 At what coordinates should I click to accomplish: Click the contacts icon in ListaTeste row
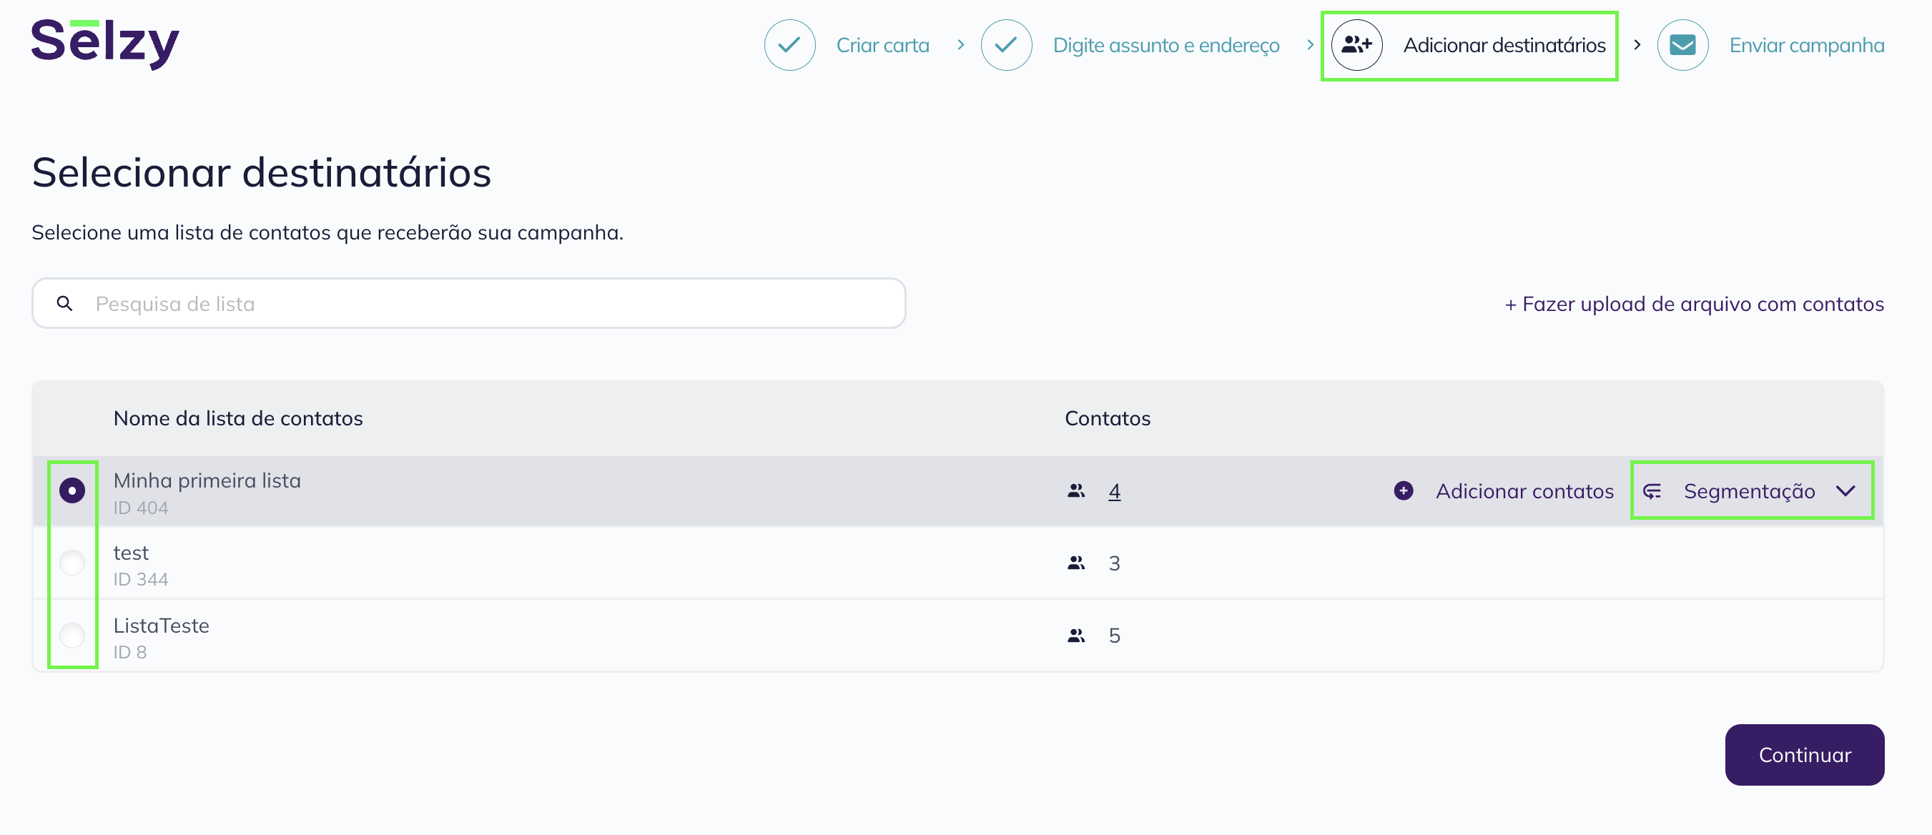pyautogui.click(x=1076, y=636)
